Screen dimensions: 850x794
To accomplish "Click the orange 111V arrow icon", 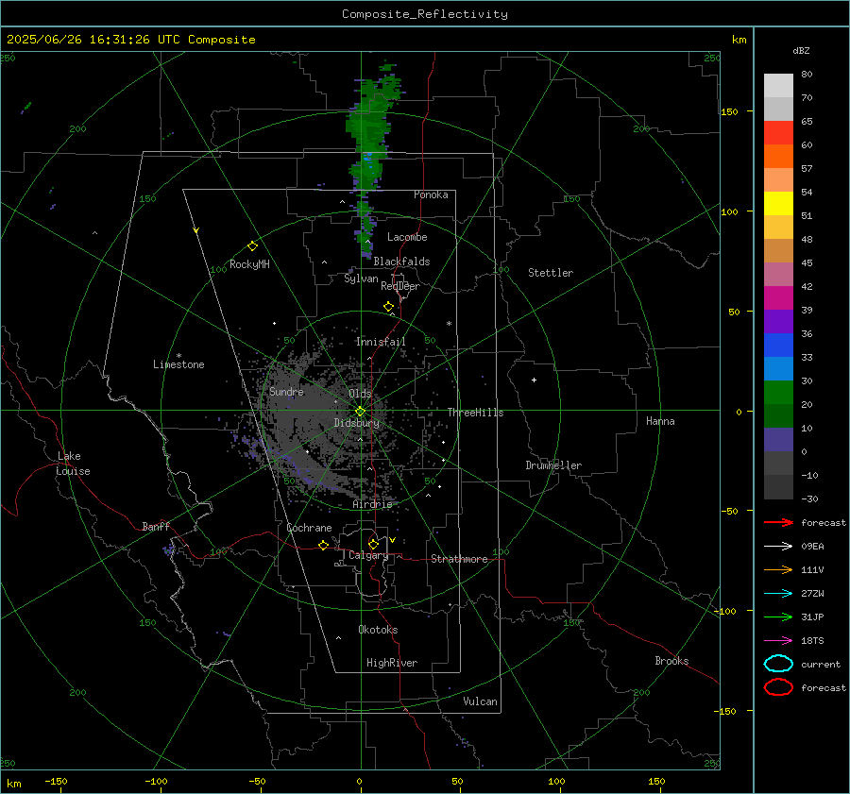I will 778,569.
